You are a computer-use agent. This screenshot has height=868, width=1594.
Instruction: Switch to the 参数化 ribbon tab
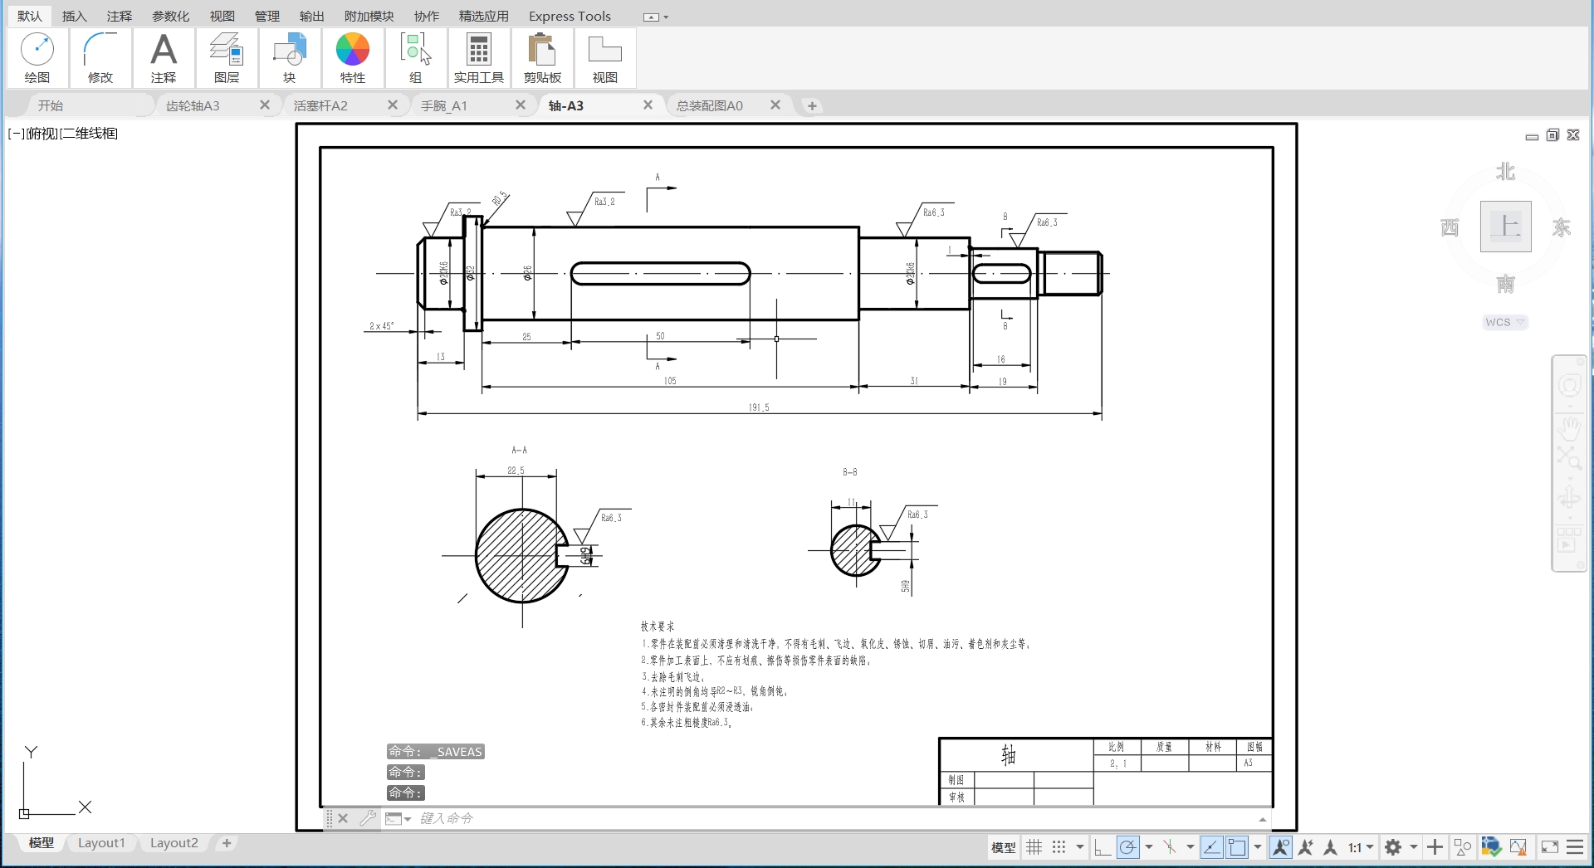170,16
